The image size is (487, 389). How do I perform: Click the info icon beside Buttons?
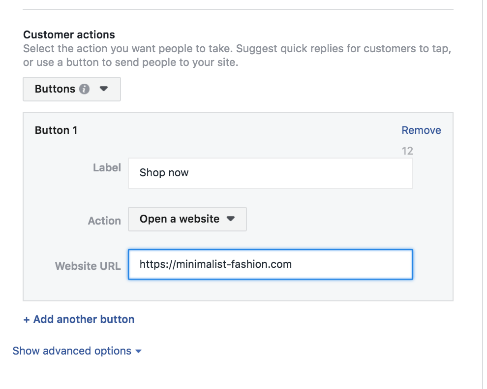point(85,89)
